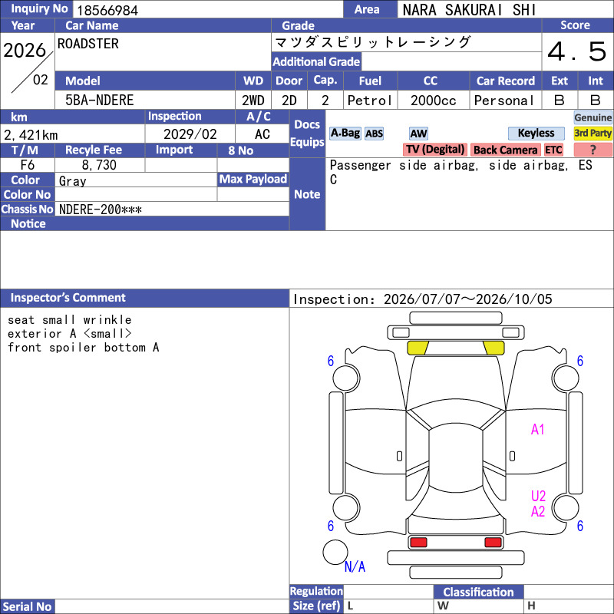
Task: Click the yellow left headlight on diagram
Action: [x=418, y=348]
